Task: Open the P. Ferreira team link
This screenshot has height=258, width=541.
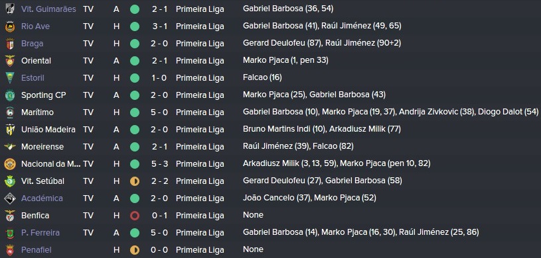Action: coord(40,233)
